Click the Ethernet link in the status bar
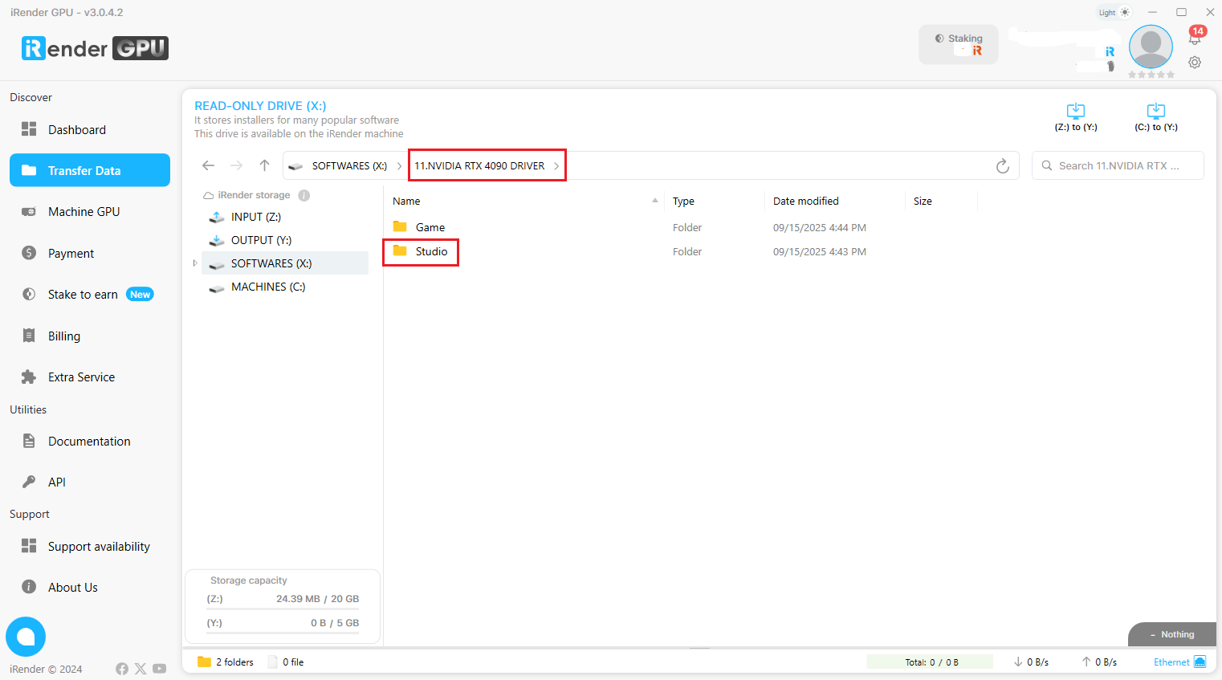1222x680 pixels. click(x=1171, y=662)
